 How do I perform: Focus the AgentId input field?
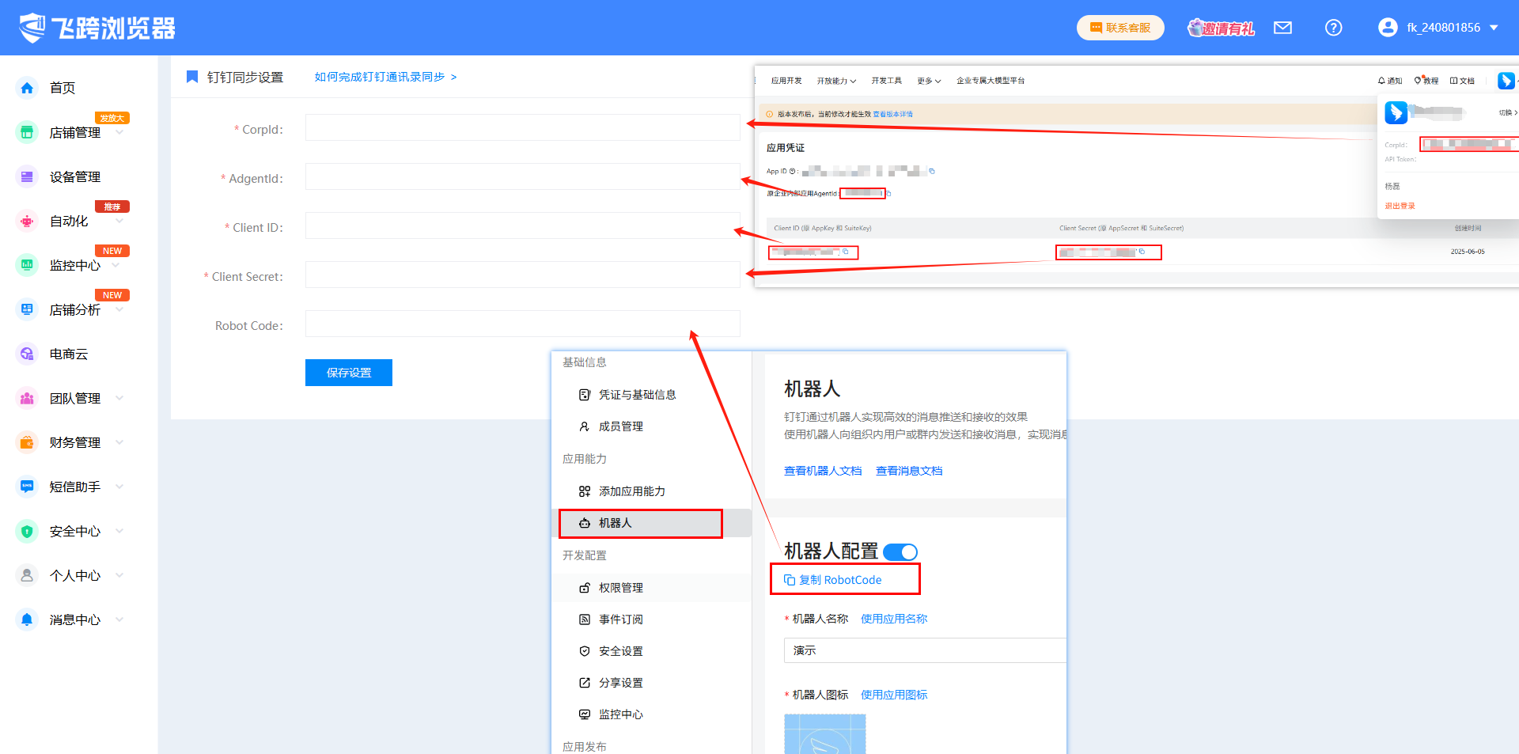(523, 176)
